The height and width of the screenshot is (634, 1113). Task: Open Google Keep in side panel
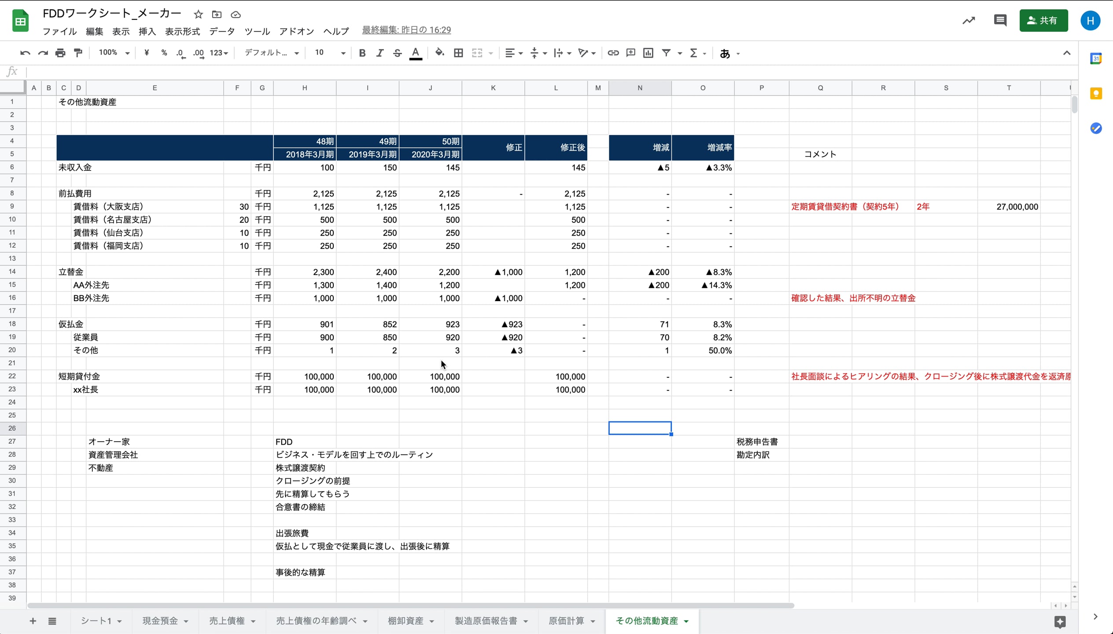coord(1096,93)
